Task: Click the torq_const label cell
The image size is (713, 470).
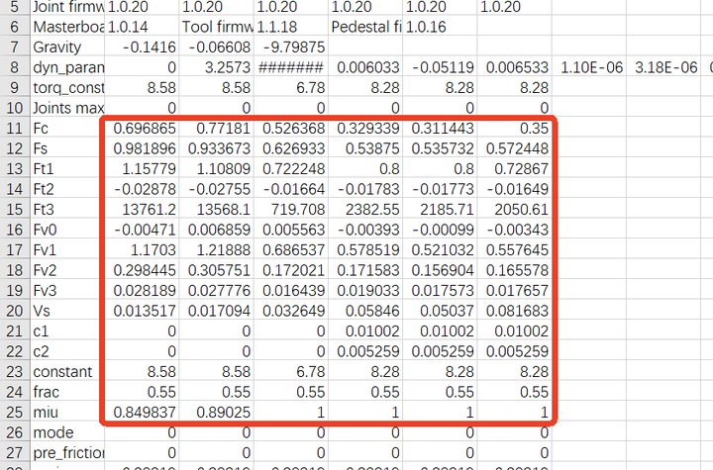Action: (x=65, y=88)
